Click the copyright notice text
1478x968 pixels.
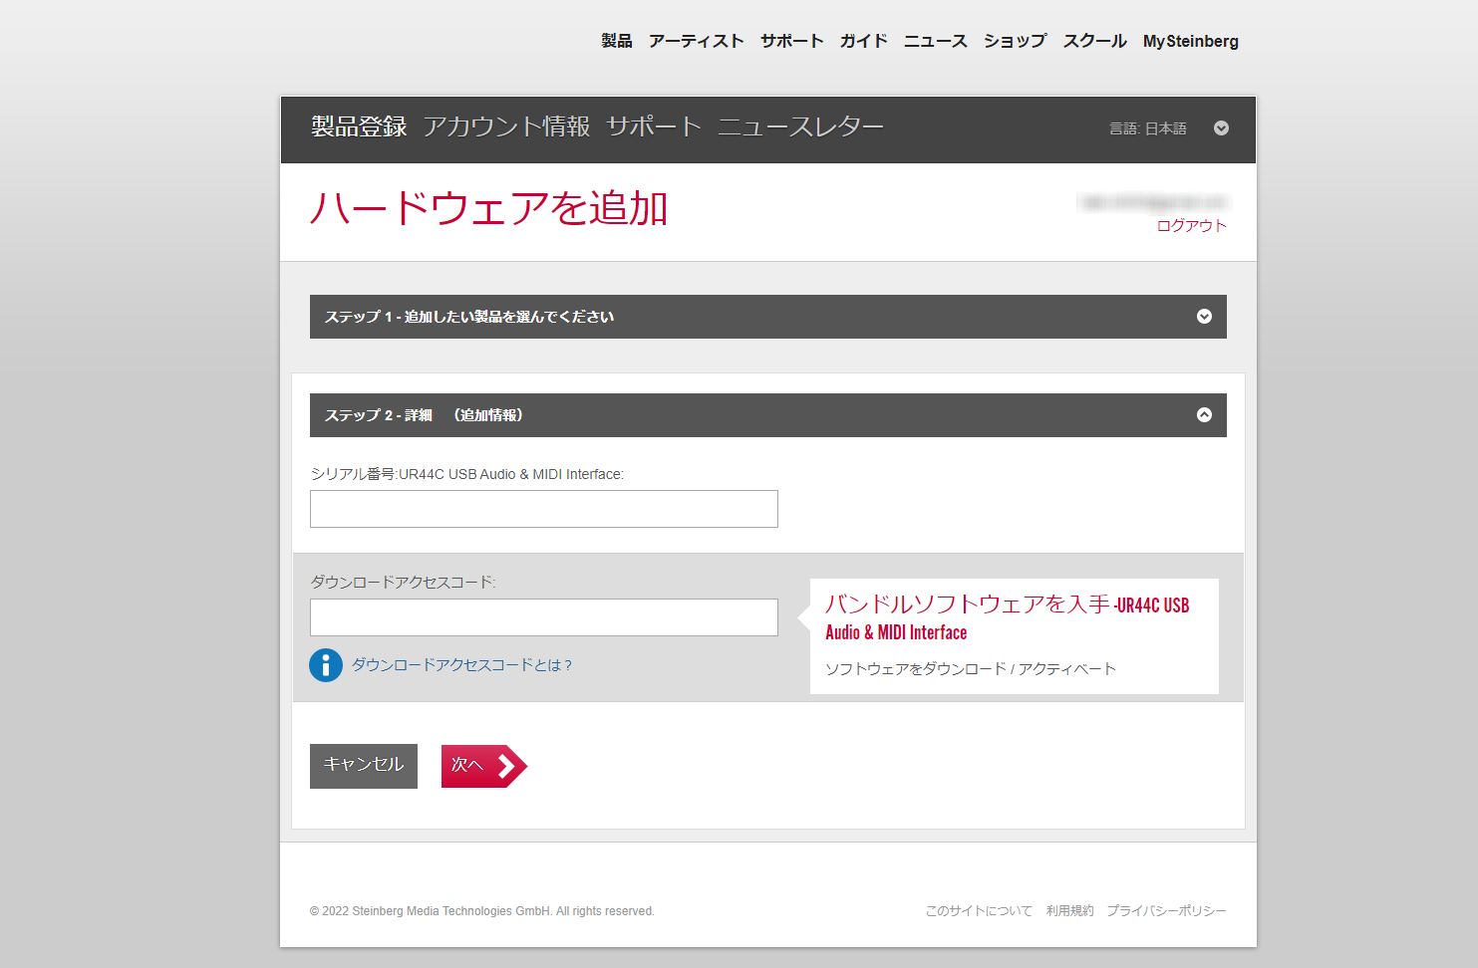[482, 911]
